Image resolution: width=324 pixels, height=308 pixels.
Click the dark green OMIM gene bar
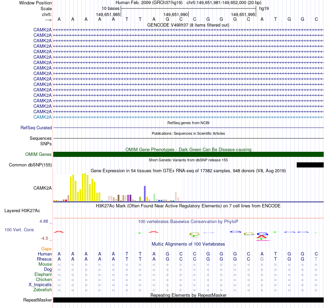[x=188, y=154]
